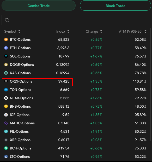
Task: Focus the symbol search input field
Action: tap(76, 20)
